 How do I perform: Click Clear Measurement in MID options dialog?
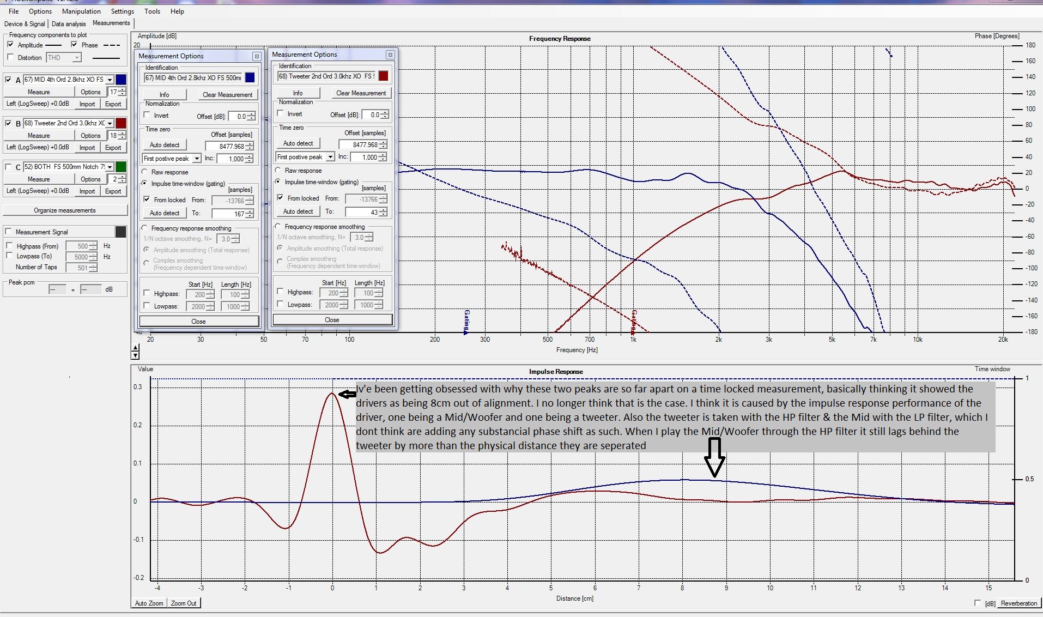pyautogui.click(x=227, y=95)
